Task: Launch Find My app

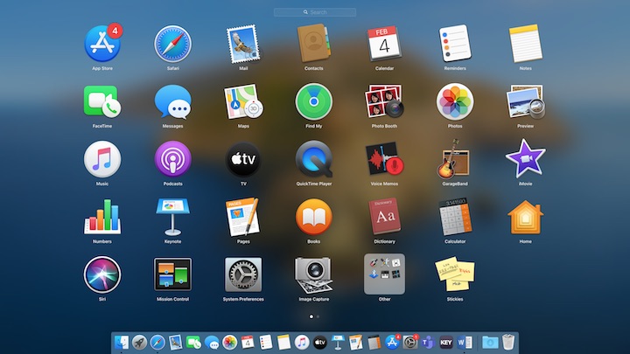Action: tap(314, 101)
